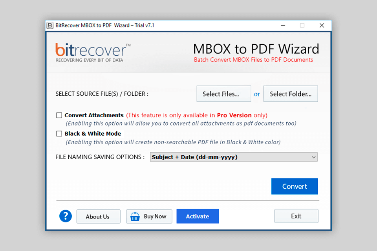
Task: Click the 'MBOX to PDF Wizard' heading
Action: 256,49
